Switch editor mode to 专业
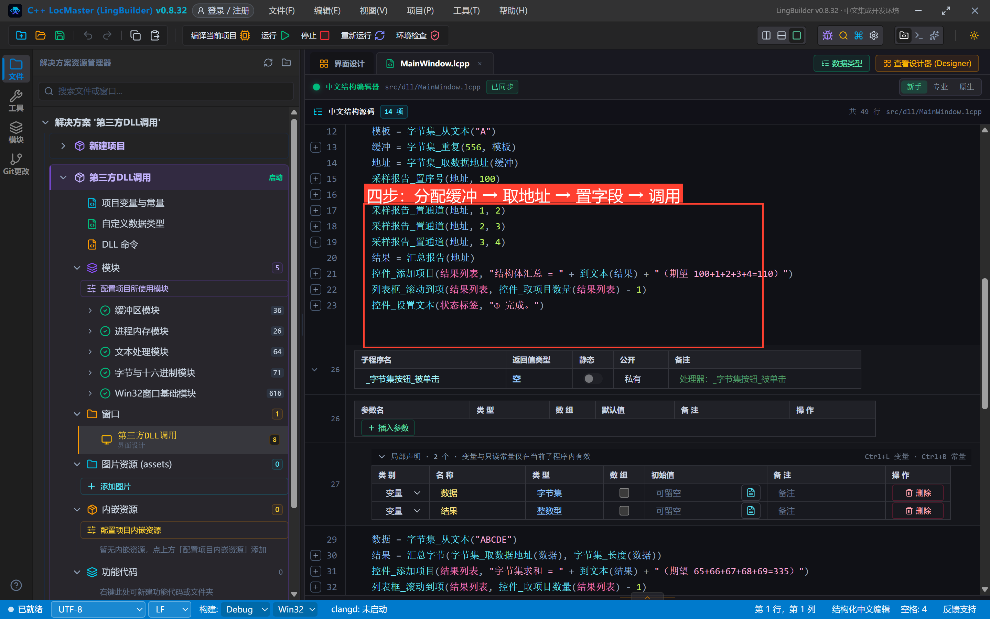Viewport: 990px width, 619px height. pyautogui.click(x=940, y=87)
